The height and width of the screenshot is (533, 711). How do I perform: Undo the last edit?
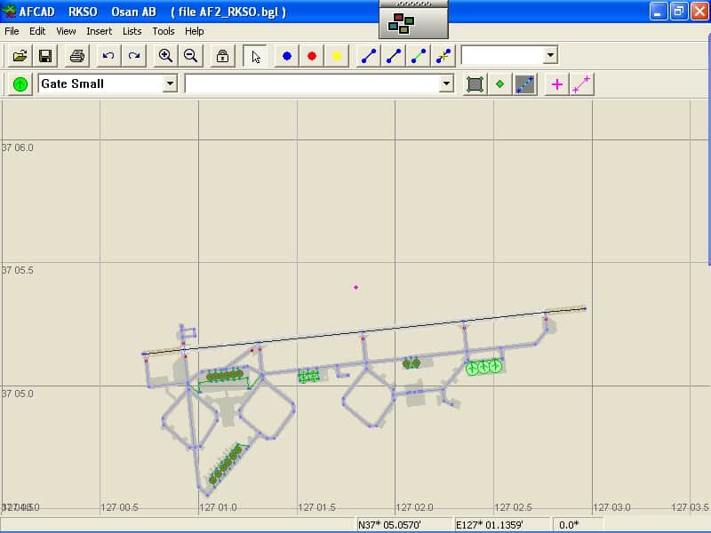click(108, 56)
